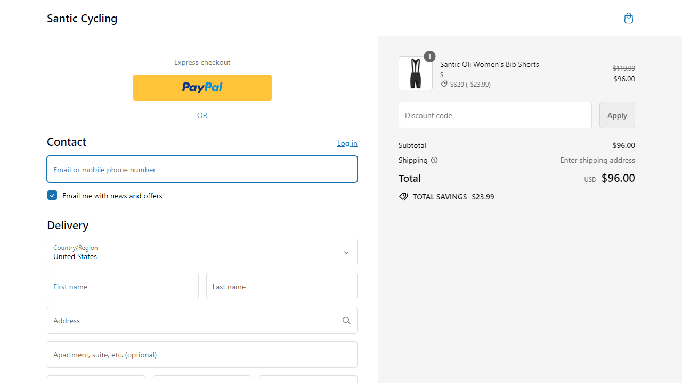Click the Apartment, suite optional field
This screenshot has height=383, width=682.
[202, 354]
